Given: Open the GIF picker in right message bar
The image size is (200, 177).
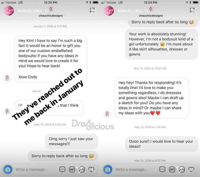Looking at the screenshot, I should click(x=172, y=169).
